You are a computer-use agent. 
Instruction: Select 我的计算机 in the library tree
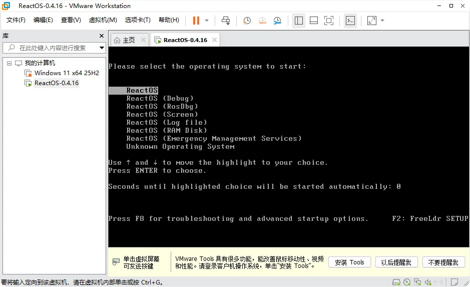click(40, 63)
